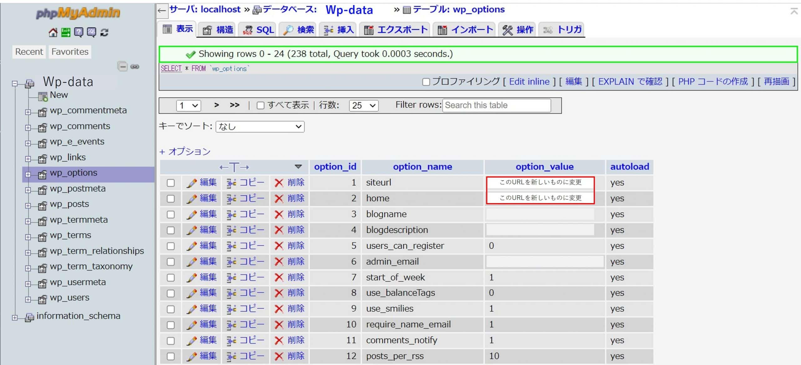The width and height of the screenshot is (801, 365).
Task: Jump to last page with >> button
Action: pyautogui.click(x=235, y=105)
